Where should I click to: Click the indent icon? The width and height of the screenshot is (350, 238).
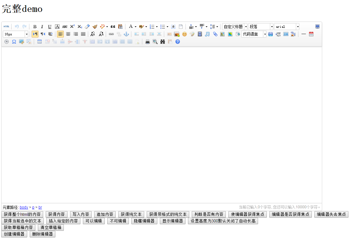[50, 34]
